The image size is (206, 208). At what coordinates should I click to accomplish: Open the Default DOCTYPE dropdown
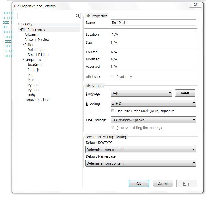pos(141,150)
